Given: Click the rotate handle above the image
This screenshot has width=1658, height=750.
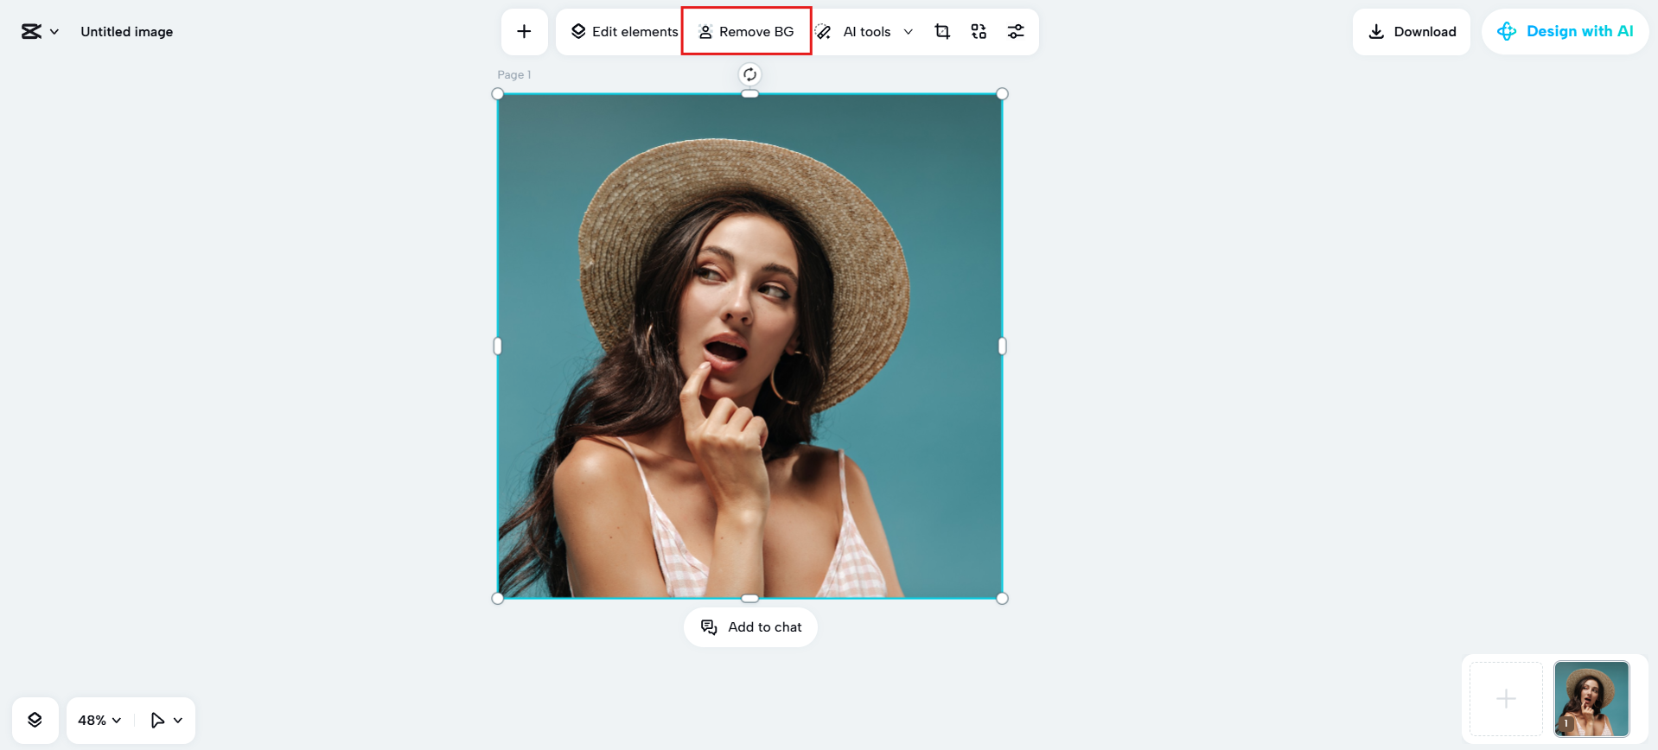Looking at the screenshot, I should pos(749,74).
